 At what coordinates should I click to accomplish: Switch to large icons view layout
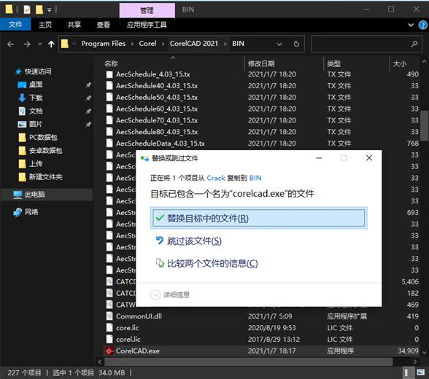click(x=420, y=372)
